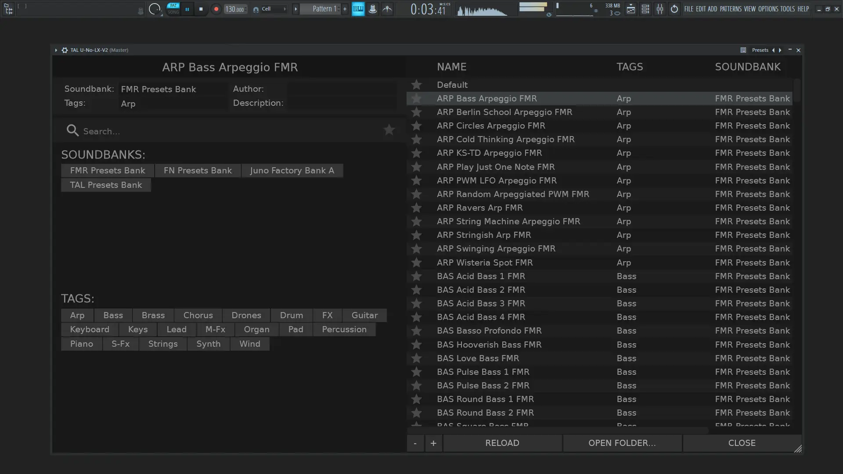Open the PATTERNS menu

[730, 9]
